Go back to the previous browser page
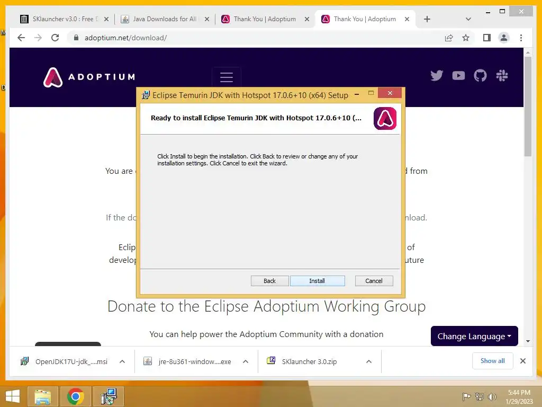The image size is (542, 407). point(21,38)
